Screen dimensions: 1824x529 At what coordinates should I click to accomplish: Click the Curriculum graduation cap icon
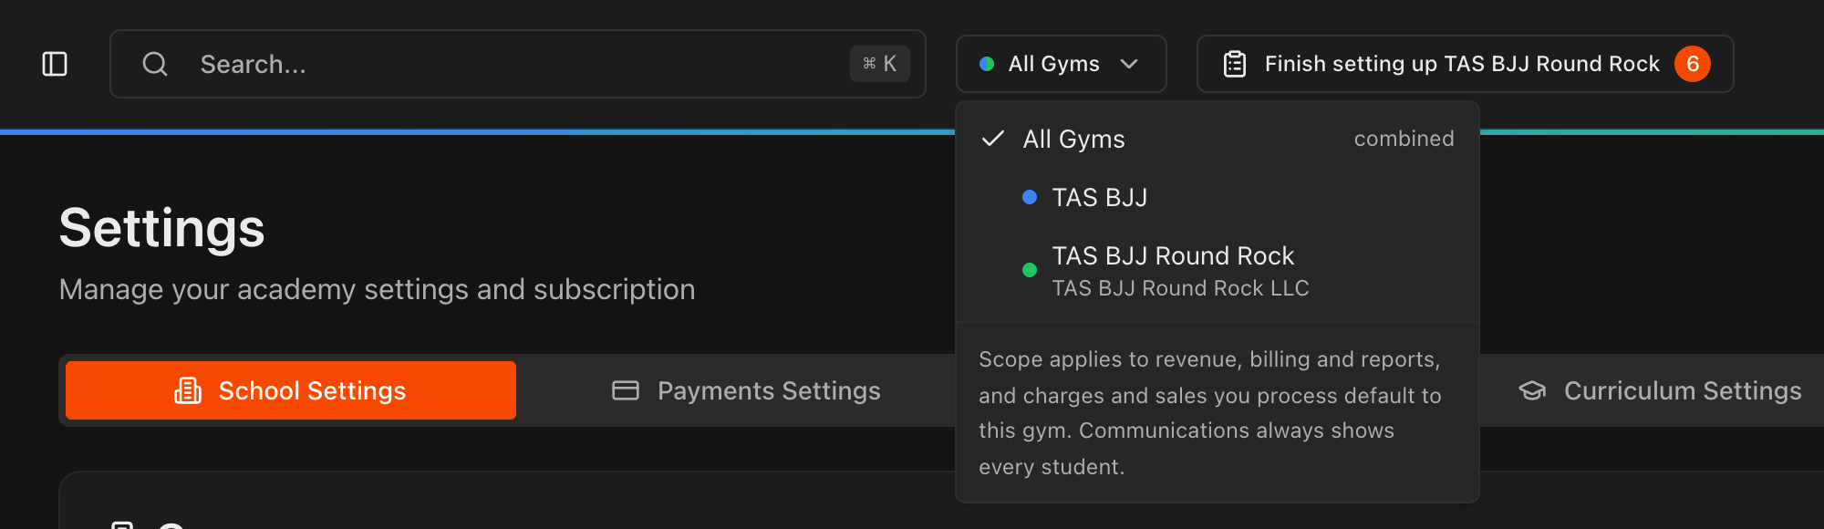pos(1532,390)
